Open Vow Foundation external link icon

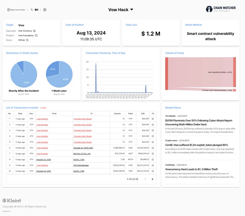(36, 35)
